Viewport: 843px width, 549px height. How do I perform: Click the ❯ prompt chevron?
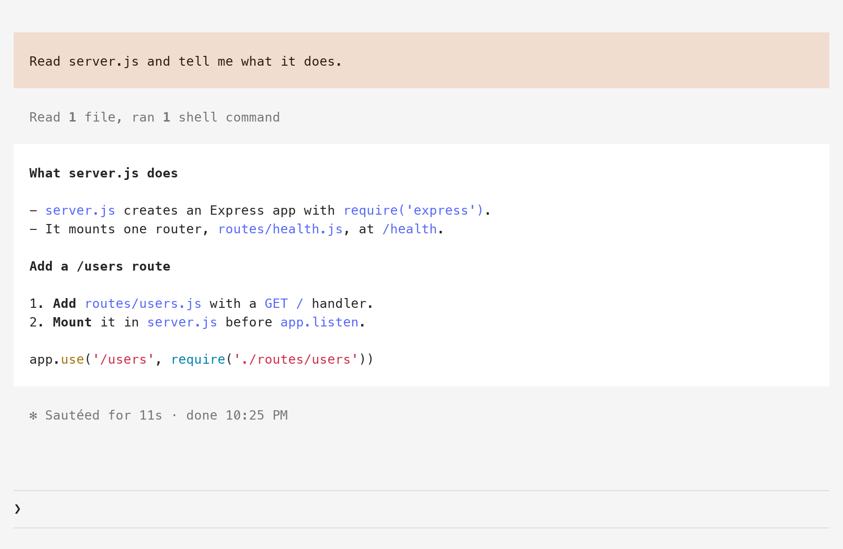tap(18, 509)
